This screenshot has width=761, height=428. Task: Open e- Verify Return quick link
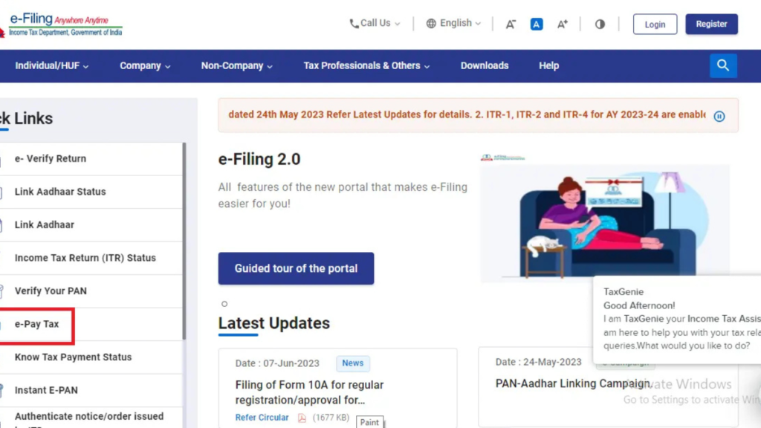tap(91, 159)
